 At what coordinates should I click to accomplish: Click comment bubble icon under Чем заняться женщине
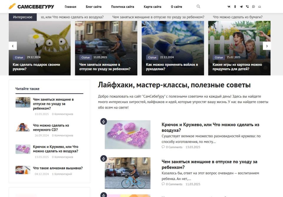coord(163,184)
